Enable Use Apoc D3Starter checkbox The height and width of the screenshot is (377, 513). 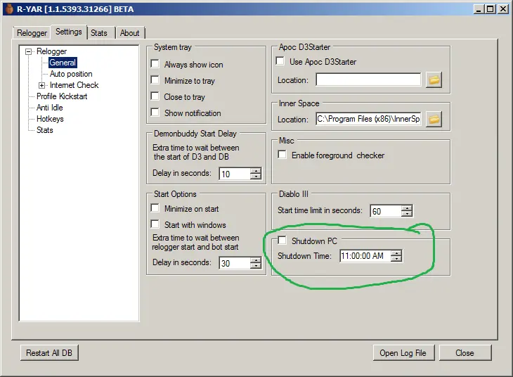280,62
